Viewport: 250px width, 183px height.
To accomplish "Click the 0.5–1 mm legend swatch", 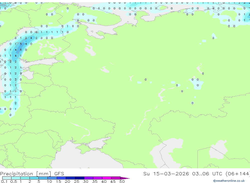I will [x=16, y=178].
